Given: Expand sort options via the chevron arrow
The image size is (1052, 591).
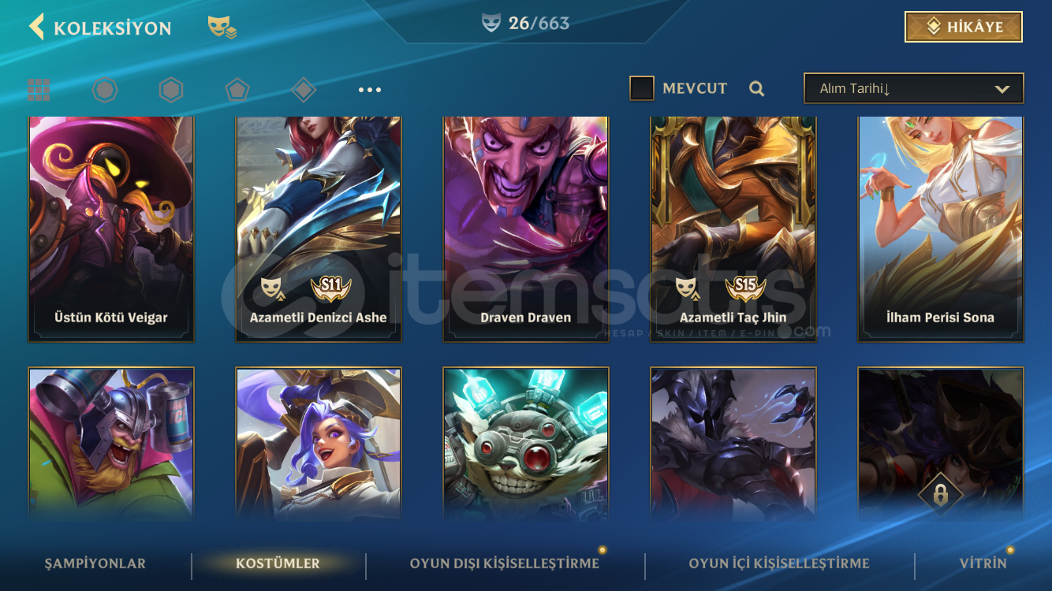Looking at the screenshot, I should click(1002, 89).
